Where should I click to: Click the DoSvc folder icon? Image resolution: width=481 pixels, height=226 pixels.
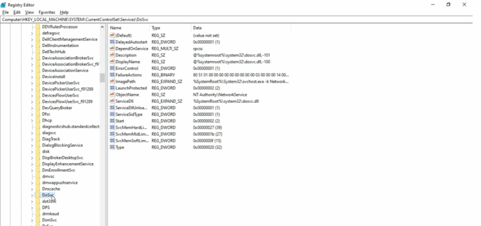point(38,195)
